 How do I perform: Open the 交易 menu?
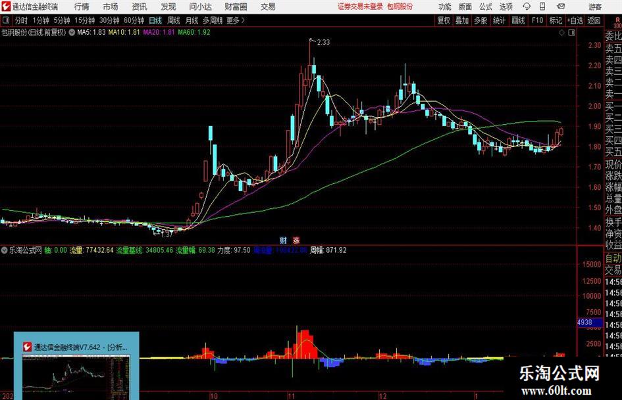pyautogui.click(x=268, y=7)
